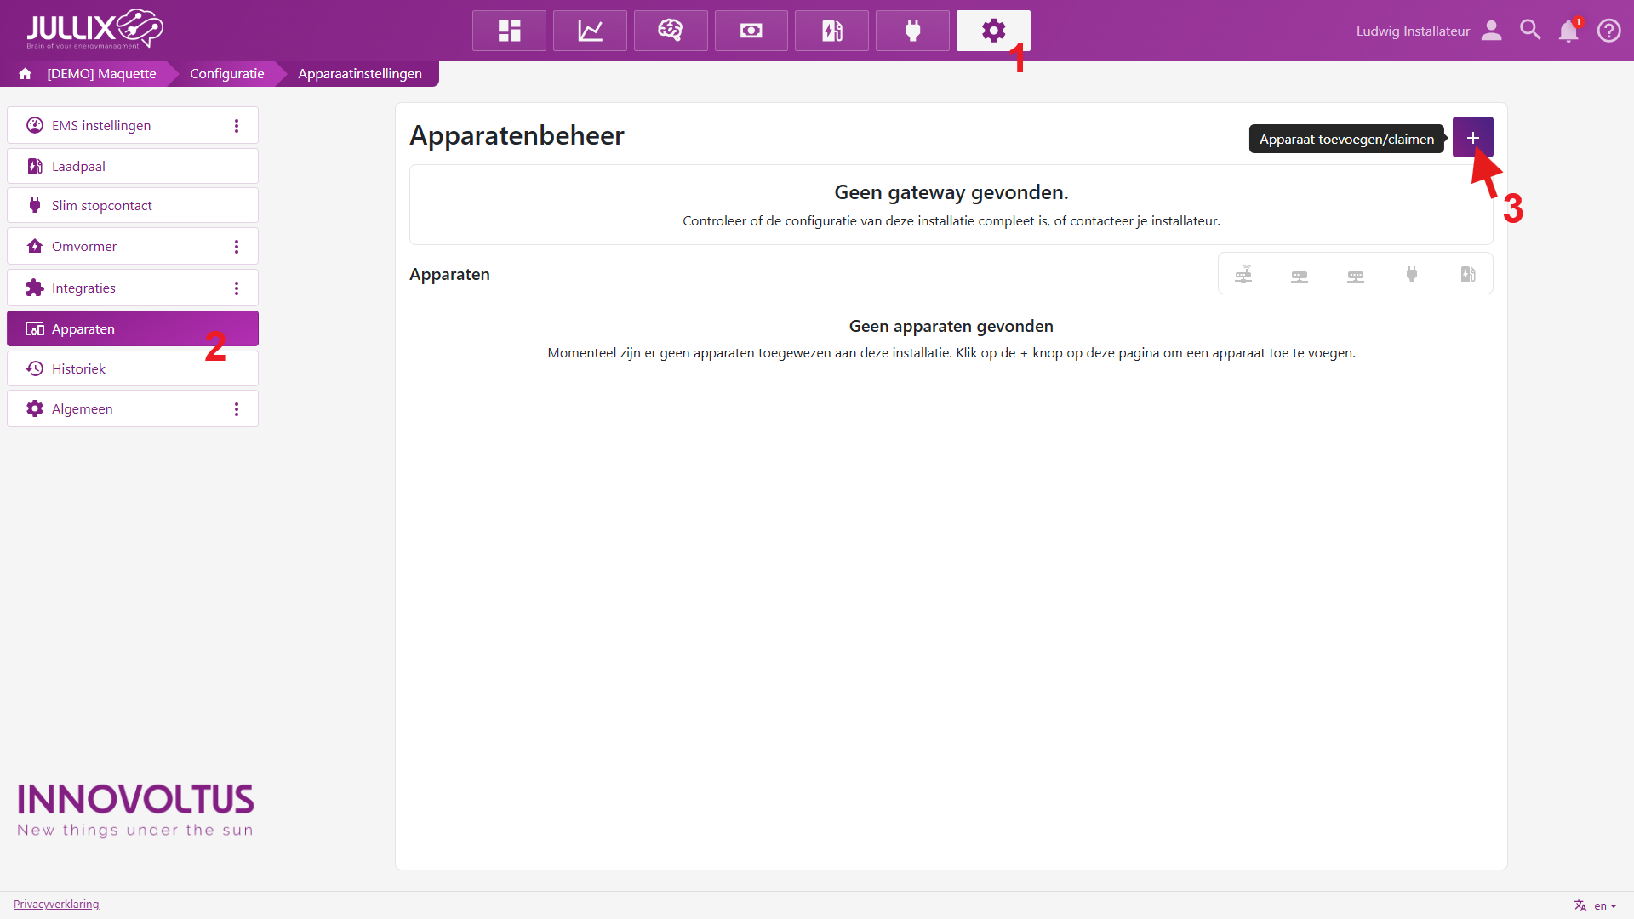This screenshot has width=1634, height=919.
Task: Click the money banknote icon in the top bar
Action: tap(751, 31)
